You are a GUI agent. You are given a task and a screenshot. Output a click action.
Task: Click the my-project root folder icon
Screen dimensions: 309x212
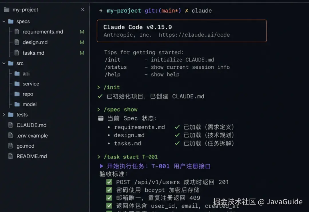pyautogui.click(x=7, y=10)
